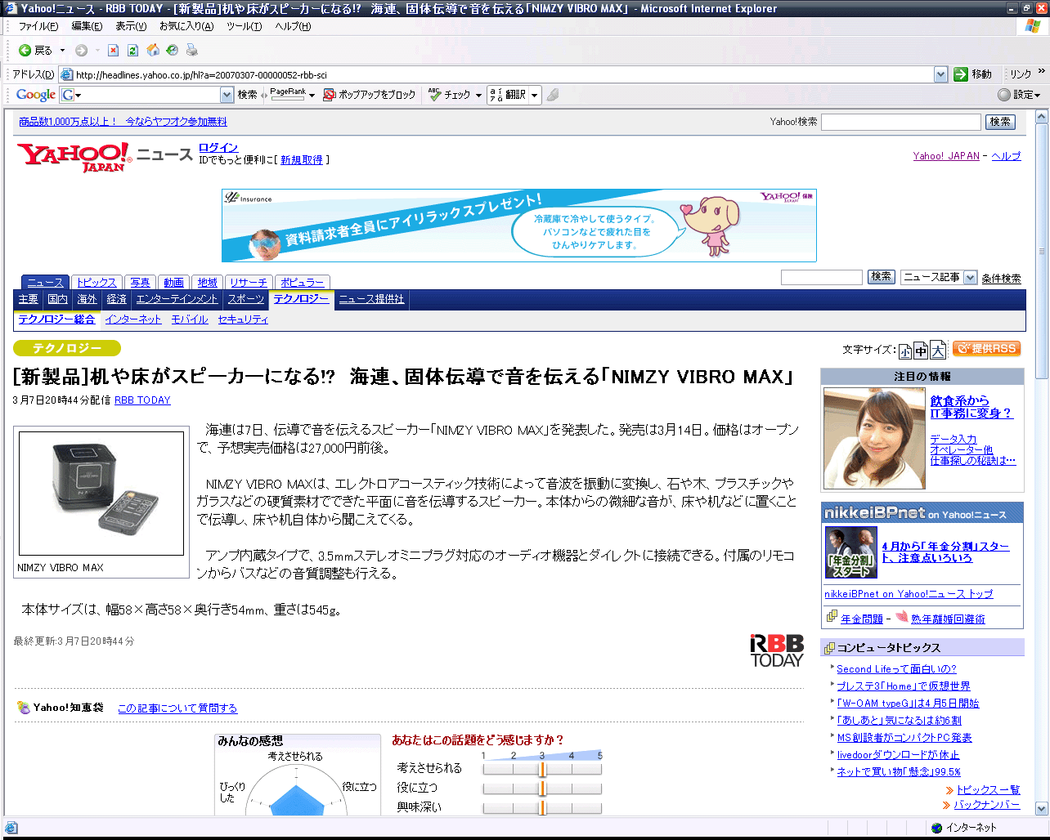Click the news search input field
1050x840 pixels.
click(822, 278)
